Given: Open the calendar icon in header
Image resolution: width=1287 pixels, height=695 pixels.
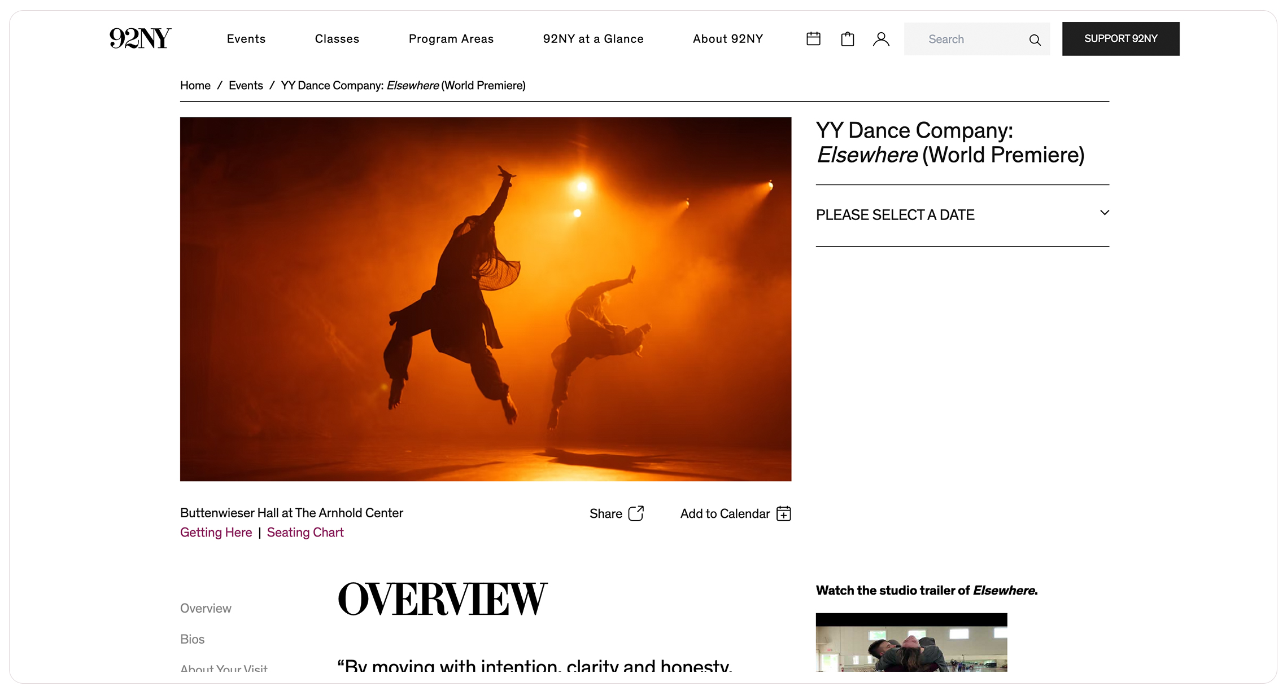Looking at the screenshot, I should 813,39.
